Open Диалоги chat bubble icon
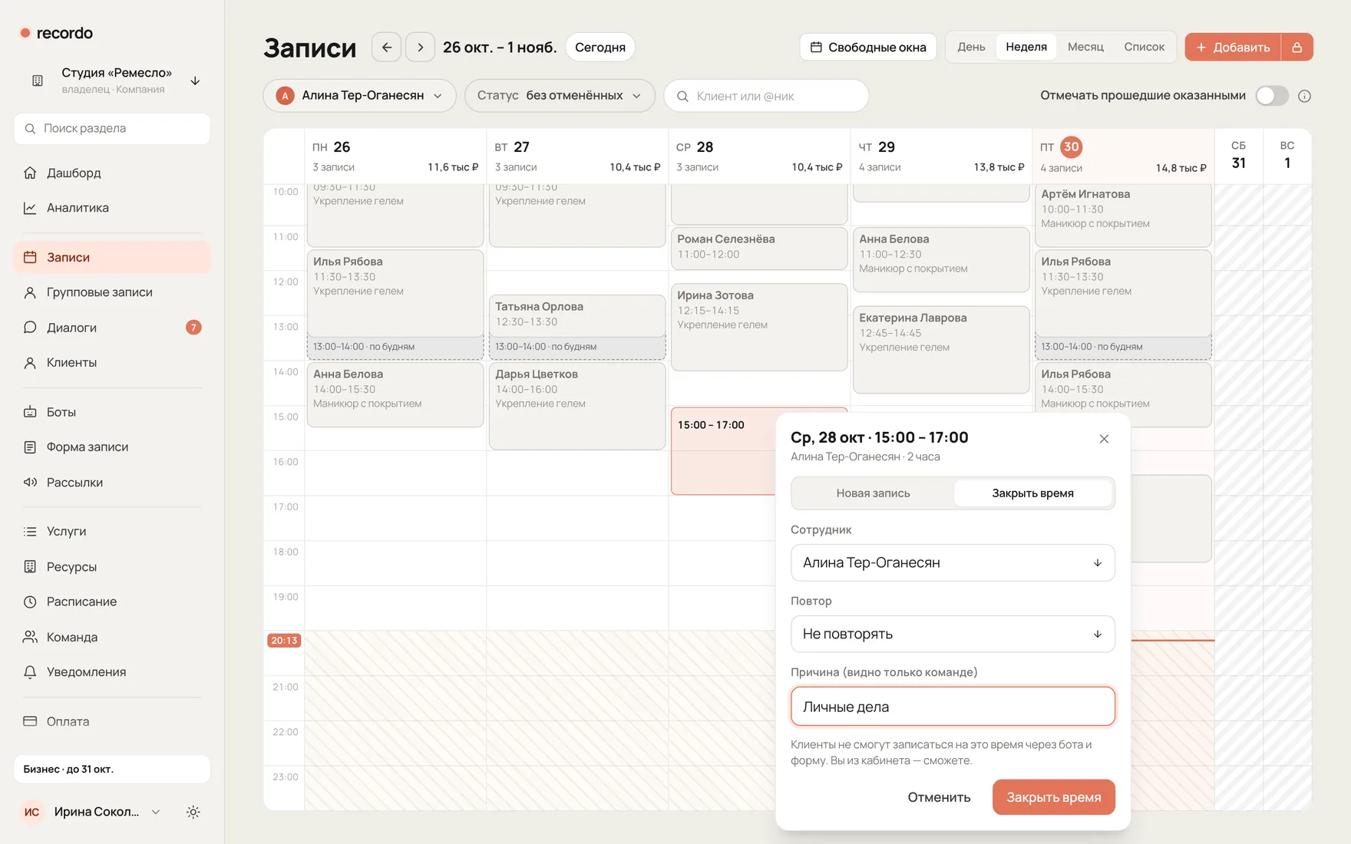The height and width of the screenshot is (844, 1351). click(x=30, y=328)
